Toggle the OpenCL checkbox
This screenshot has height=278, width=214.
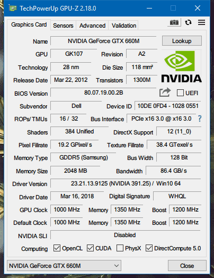57,248
